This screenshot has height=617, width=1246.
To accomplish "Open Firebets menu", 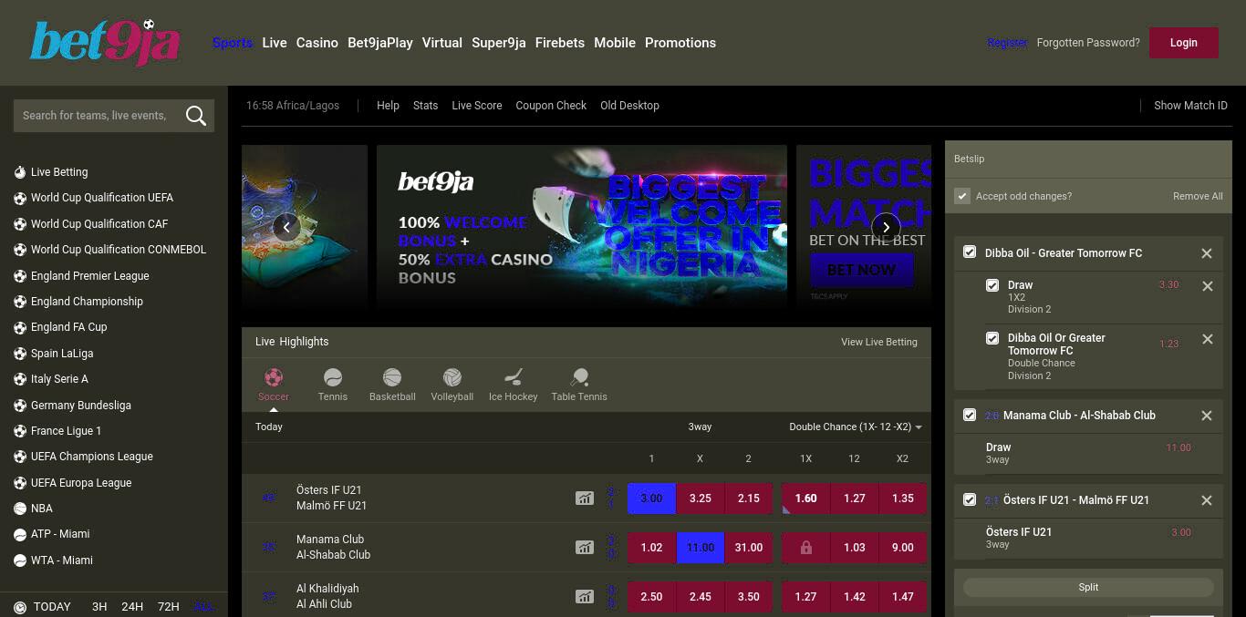I will [560, 43].
